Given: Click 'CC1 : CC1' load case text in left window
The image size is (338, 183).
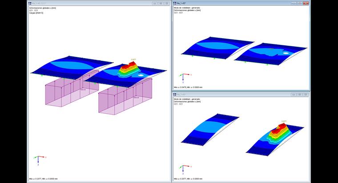Looking at the screenshot, I should (x=33, y=10).
